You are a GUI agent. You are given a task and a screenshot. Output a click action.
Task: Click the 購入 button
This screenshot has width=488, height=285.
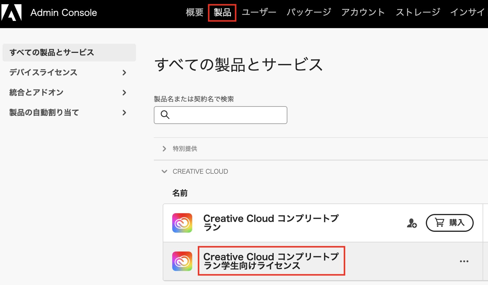tap(450, 223)
